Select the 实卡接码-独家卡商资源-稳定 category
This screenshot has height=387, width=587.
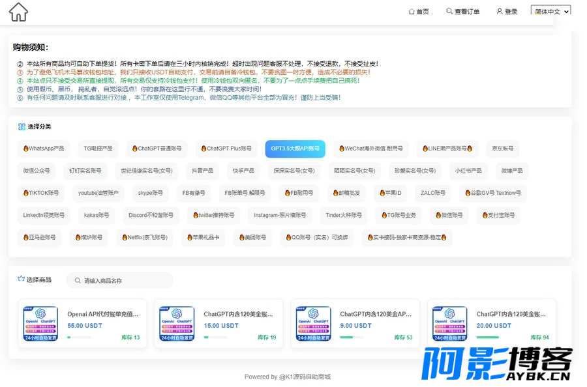coord(407,237)
